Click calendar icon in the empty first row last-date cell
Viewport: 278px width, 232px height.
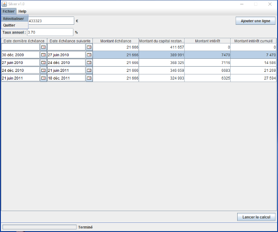click(x=43, y=47)
